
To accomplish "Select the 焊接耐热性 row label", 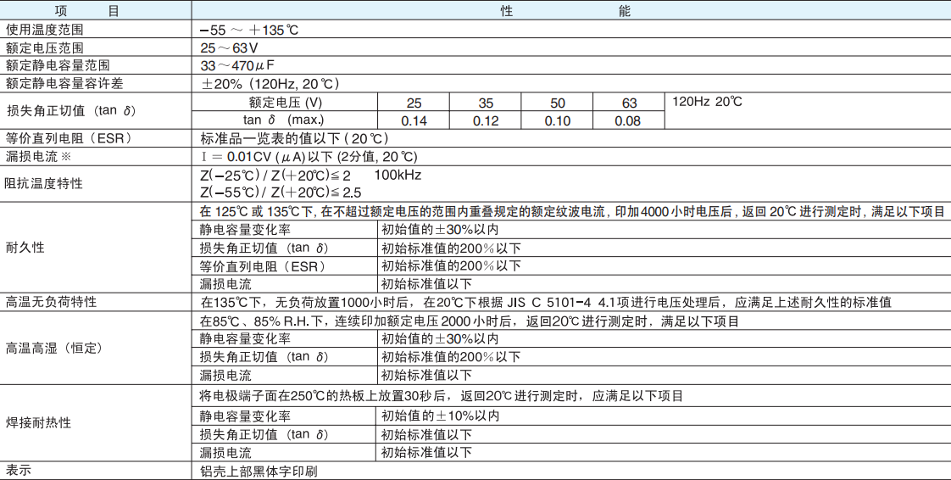I will (39, 422).
